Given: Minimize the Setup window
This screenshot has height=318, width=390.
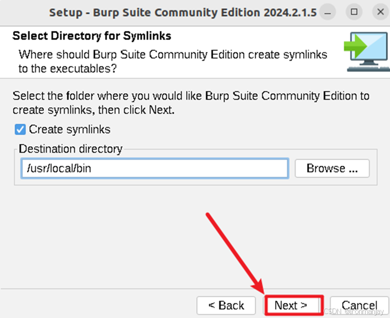Looking at the screenshot, I should tap(328, 12).
